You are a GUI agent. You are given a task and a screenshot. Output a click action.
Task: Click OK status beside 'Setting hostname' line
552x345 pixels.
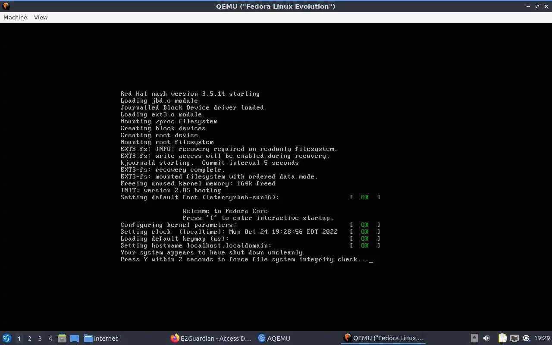click(365, 245)
